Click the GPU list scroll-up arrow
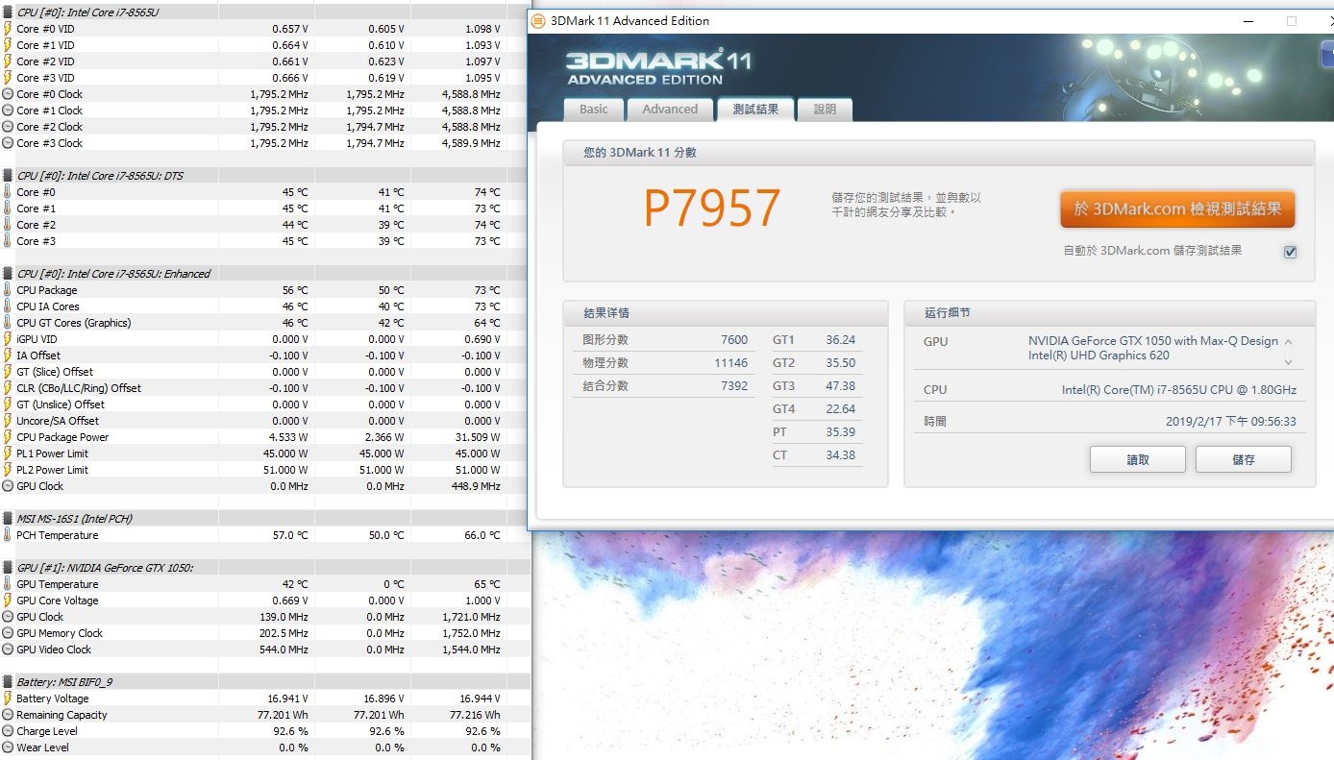The image size is (1334, 760). click(x=1288, y=342)
